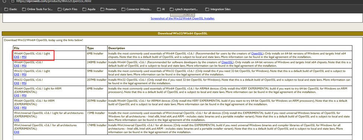
Task: Download EXE for Win64 OpenSSL v3.6.1 for ARM 207MB
Action: 16,108
